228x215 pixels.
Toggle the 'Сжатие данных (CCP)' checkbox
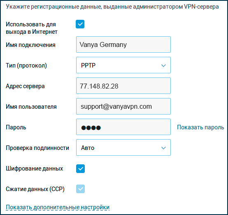click(x=80, y=189)
